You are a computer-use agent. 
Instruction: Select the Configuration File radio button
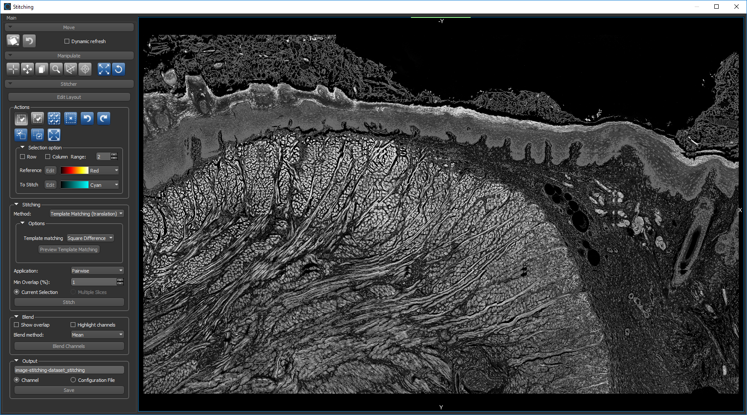click(x=73, y=380)
